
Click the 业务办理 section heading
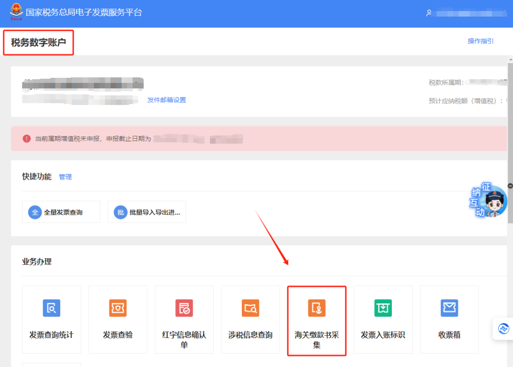coord(37,262)
